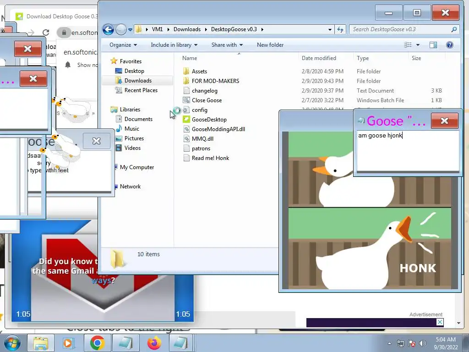Select Libraries in navigation pane

coord(130,110)
